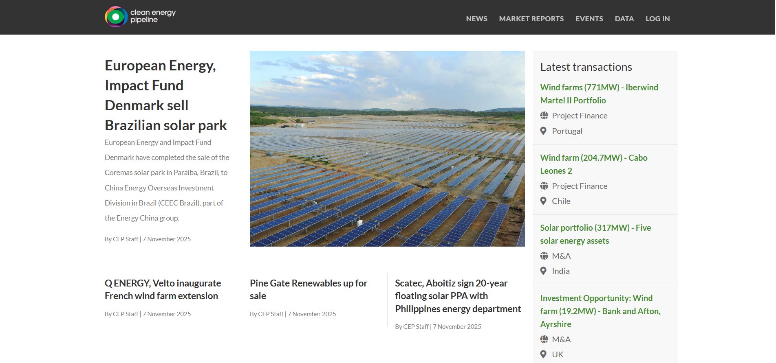The height and width of the screenshot is (363, 776).
Task: Click the article summary about Coremas solar park
Action: (x=167, y=180)
